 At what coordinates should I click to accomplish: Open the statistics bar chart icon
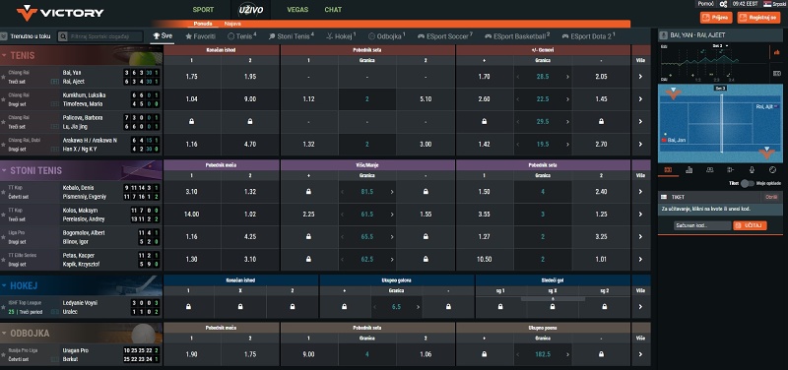(689, 169)
